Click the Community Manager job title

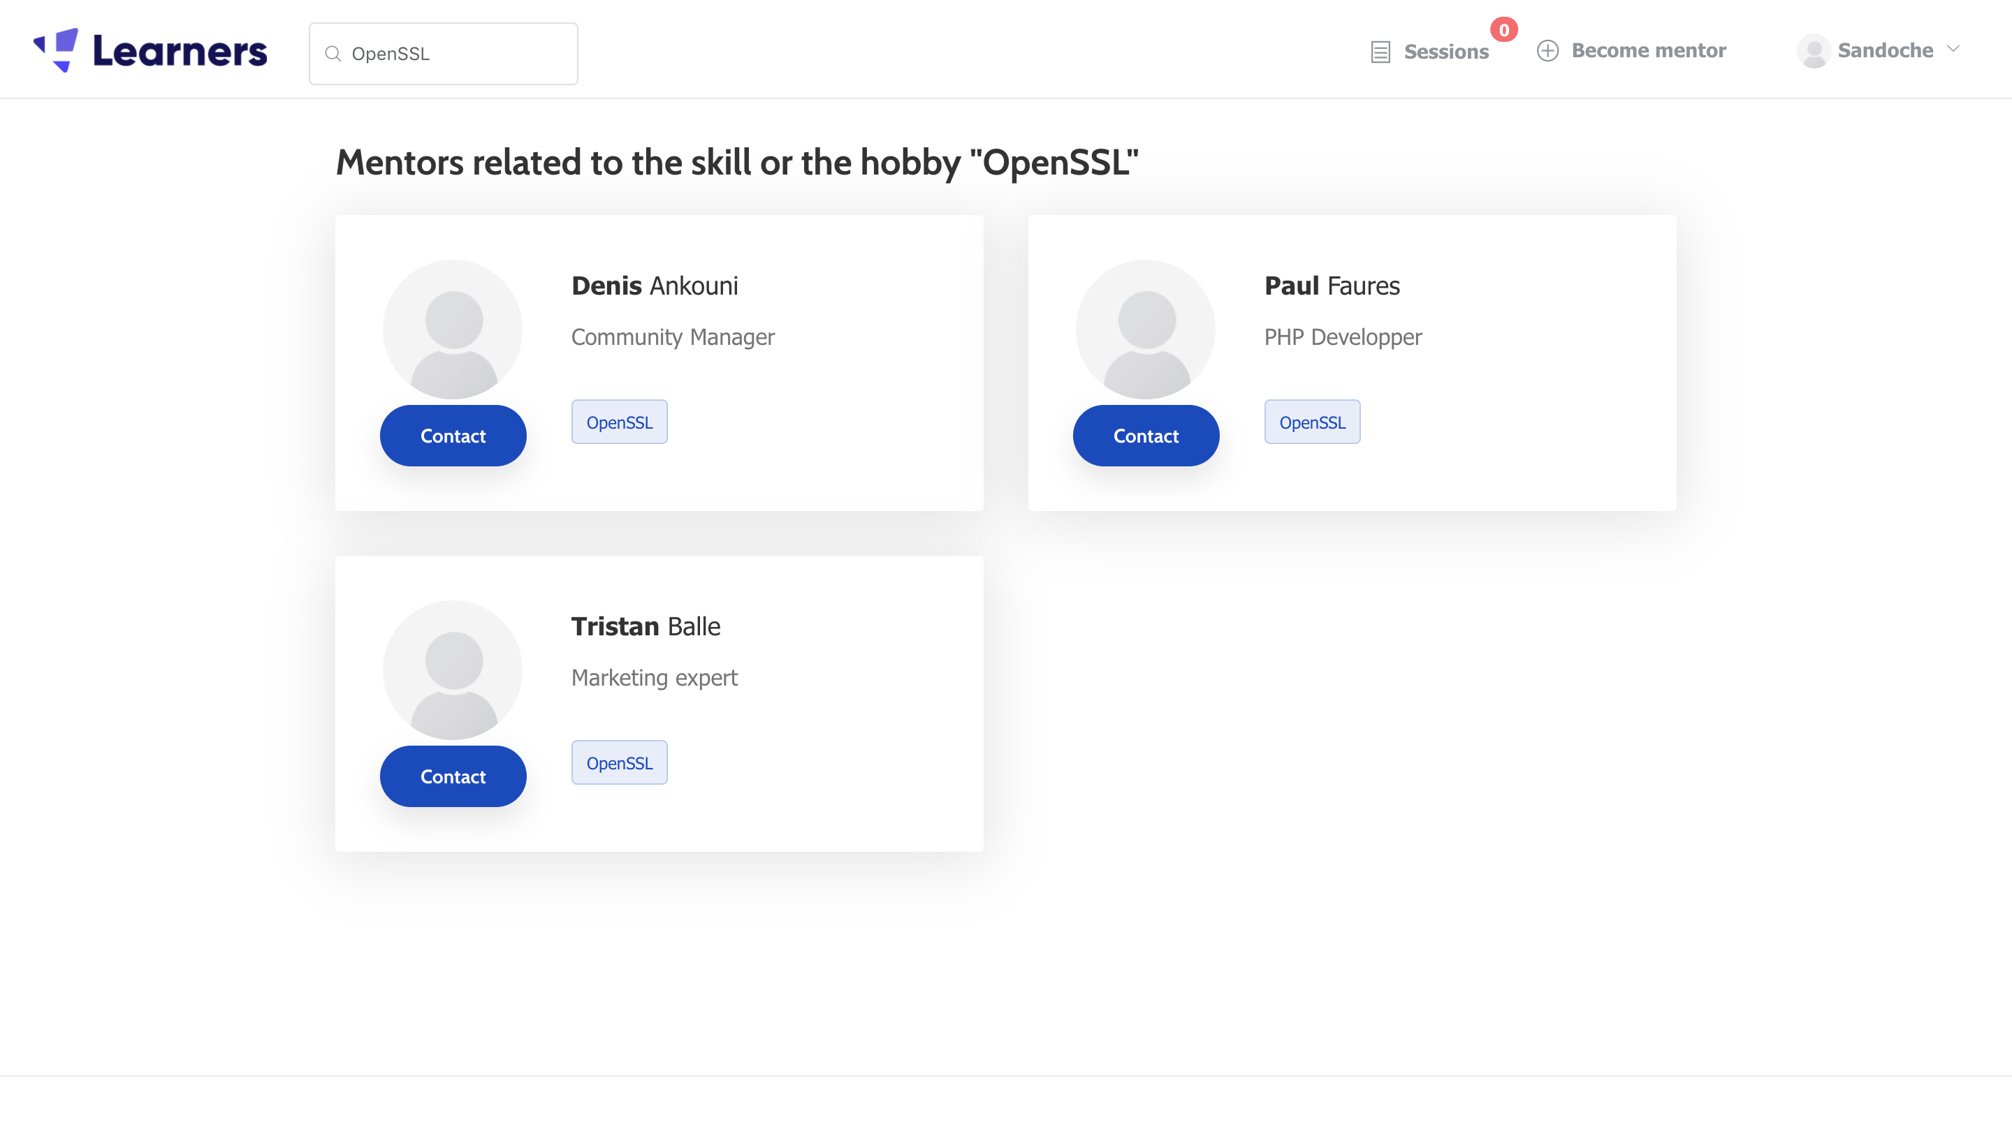pos(673,337)
